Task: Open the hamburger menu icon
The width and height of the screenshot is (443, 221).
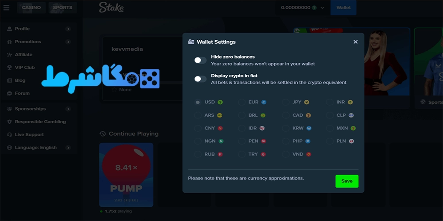Action: point(6,8)
